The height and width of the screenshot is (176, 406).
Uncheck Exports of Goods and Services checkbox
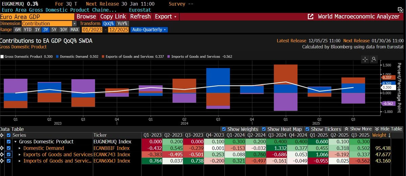click(x=8, y=154)
